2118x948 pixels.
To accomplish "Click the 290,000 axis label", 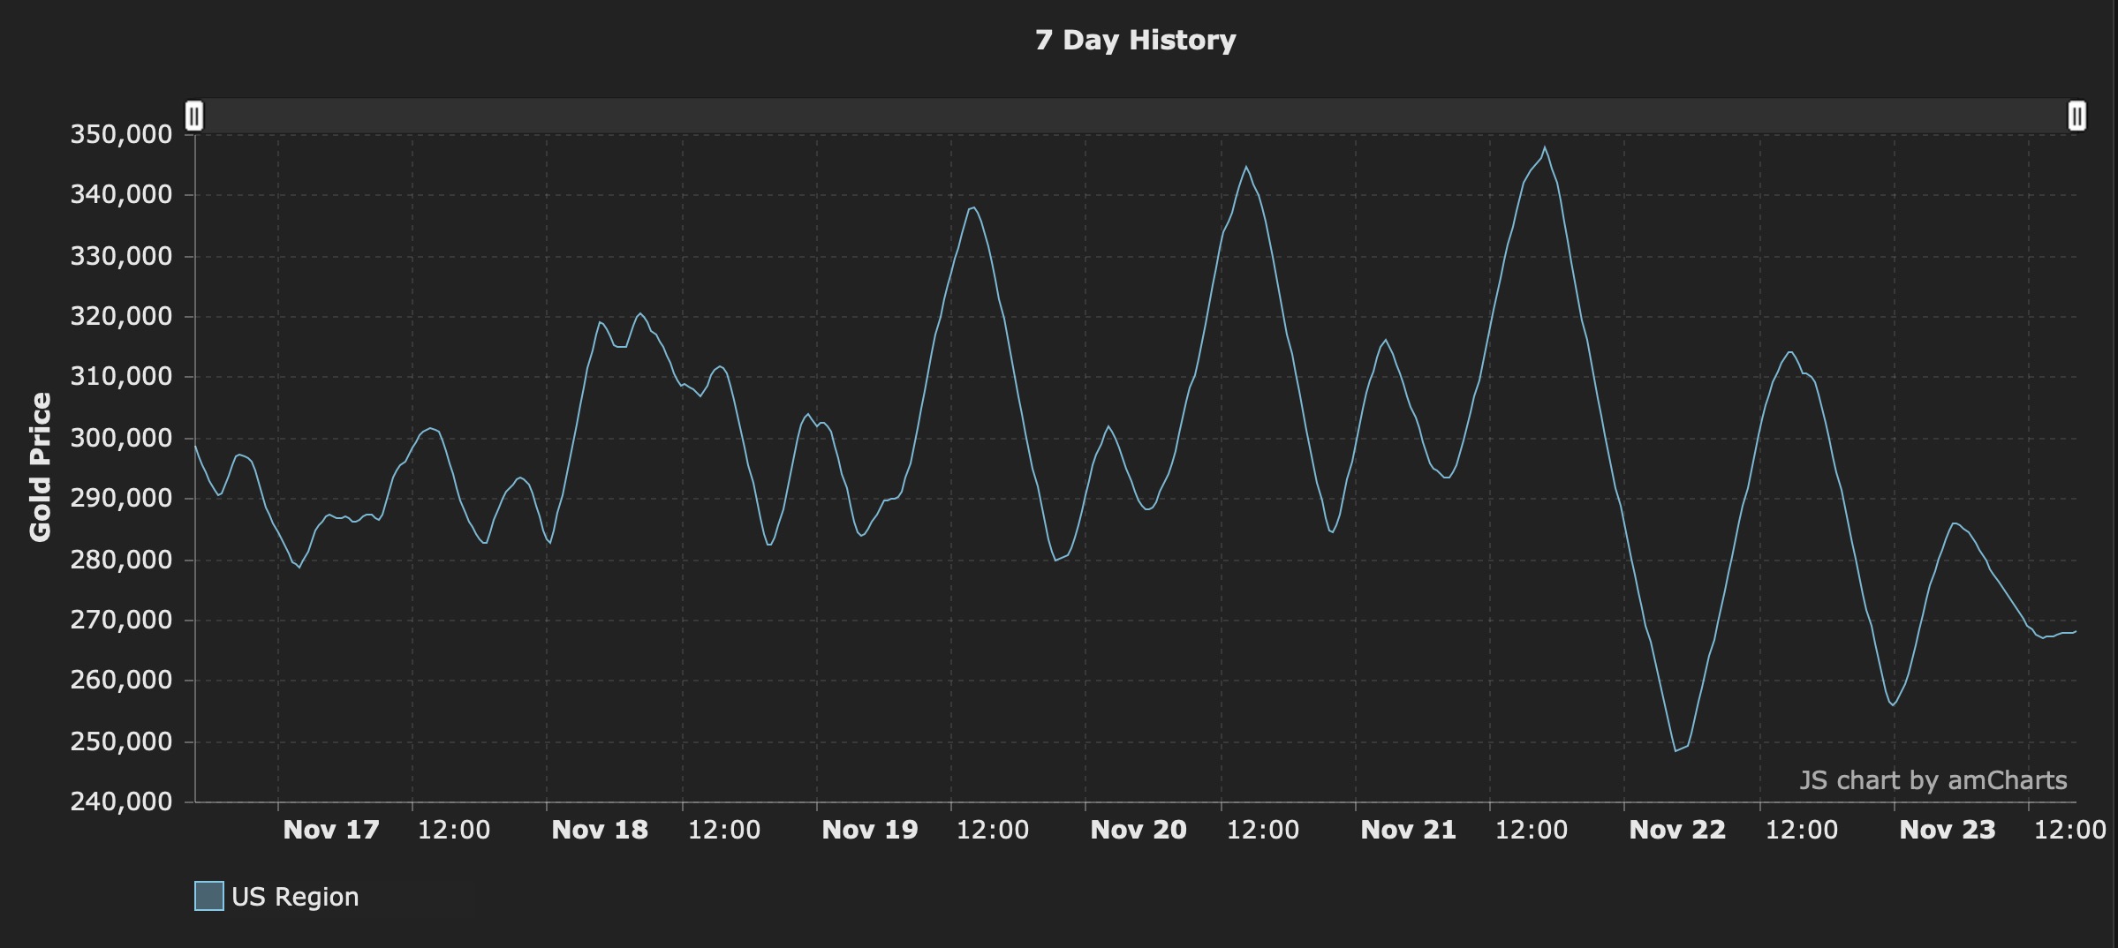I will 121,498.
